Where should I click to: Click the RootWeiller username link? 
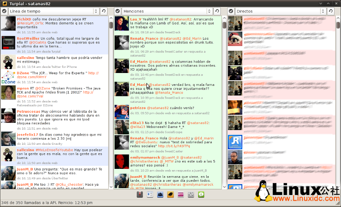28,39
